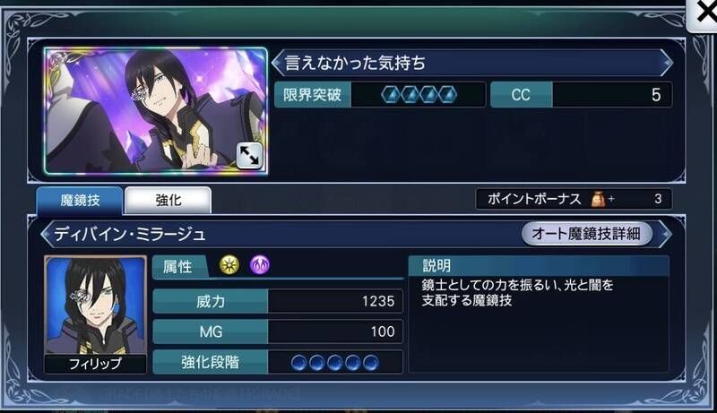The width and height of the screenshot is (717, 413).
Task: Open the 言えなかった気持ち card artwork
Action: click(155, 111)
